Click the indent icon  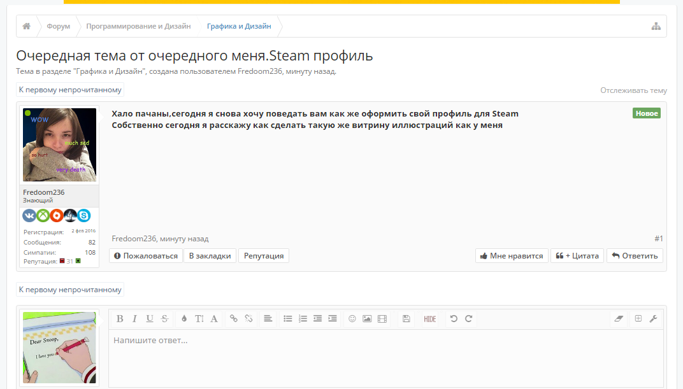[x=333, y=319]
